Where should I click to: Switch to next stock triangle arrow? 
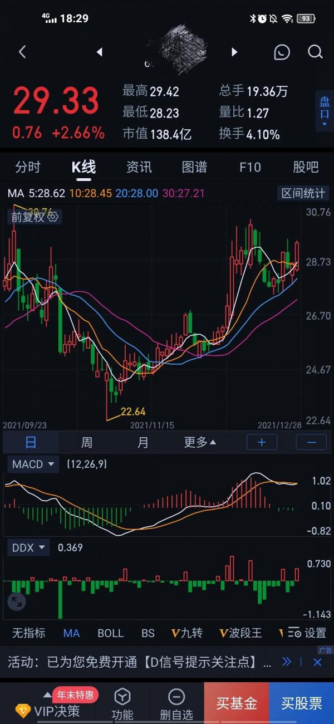tap(234, 52)
